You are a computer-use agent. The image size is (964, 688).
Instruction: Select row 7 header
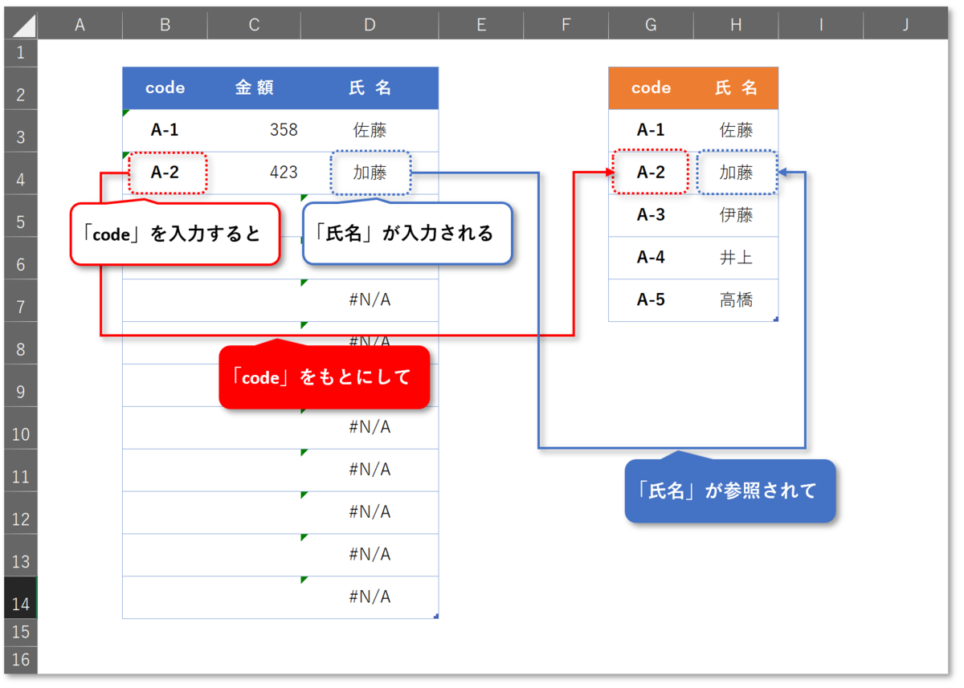coord(21,301)
